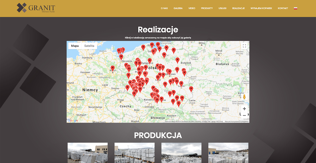Navigate to PRODUKTY in the menu
Viewport: 316px width, 163px height.
207,8
